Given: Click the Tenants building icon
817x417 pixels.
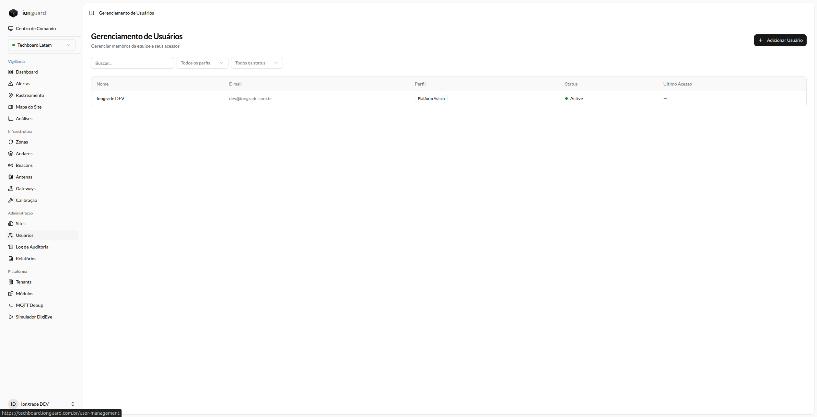Looking at the screenshot, I should (x=11, y=282).
